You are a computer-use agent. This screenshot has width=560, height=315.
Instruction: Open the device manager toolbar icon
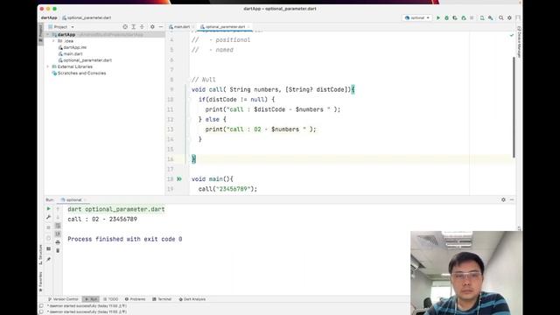coord(482,17)
